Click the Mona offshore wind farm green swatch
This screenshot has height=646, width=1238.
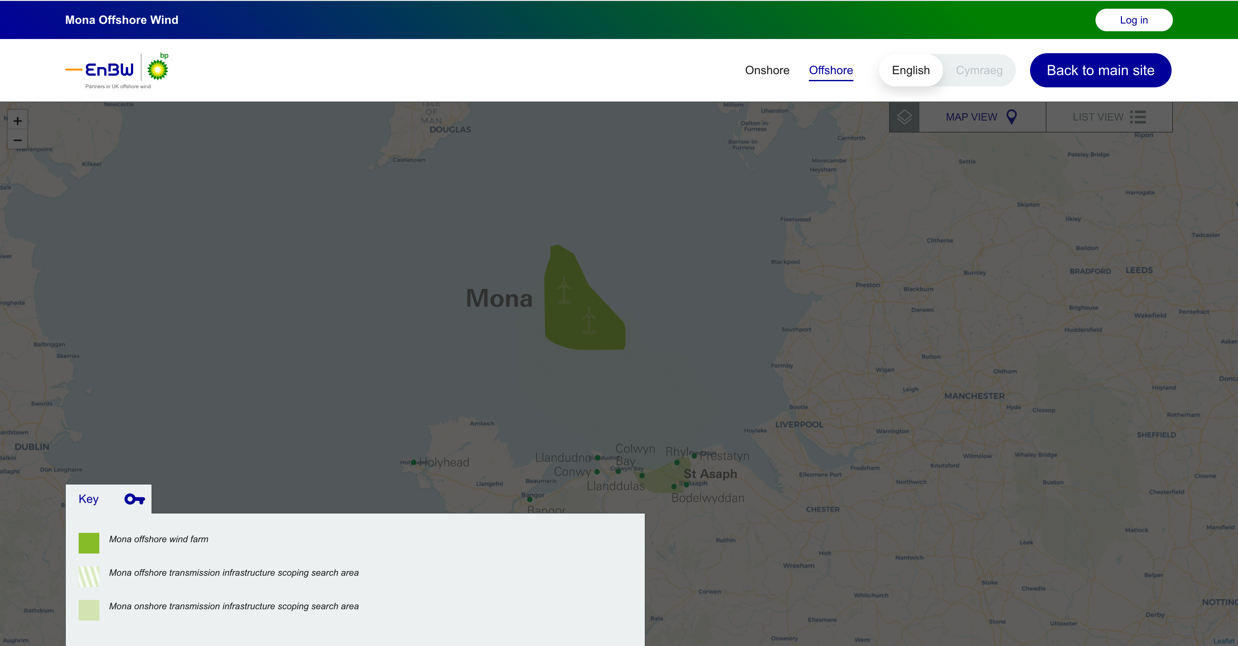89,543
